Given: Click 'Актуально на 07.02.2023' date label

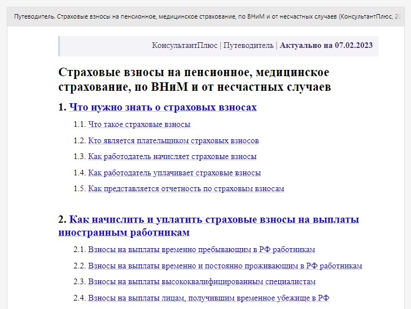Looking at the screenshot, I should 326,45.
